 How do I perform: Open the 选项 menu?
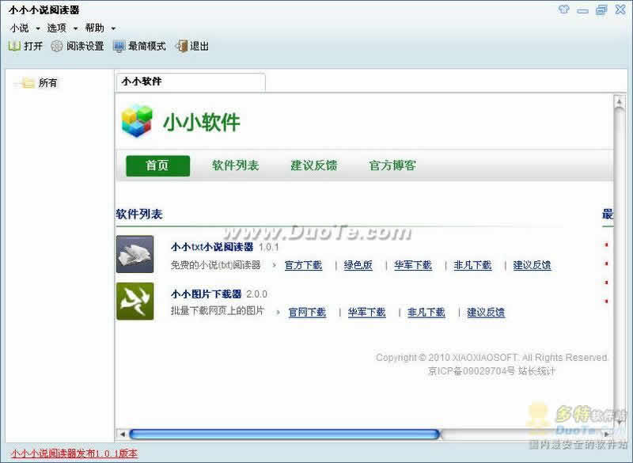56,28
